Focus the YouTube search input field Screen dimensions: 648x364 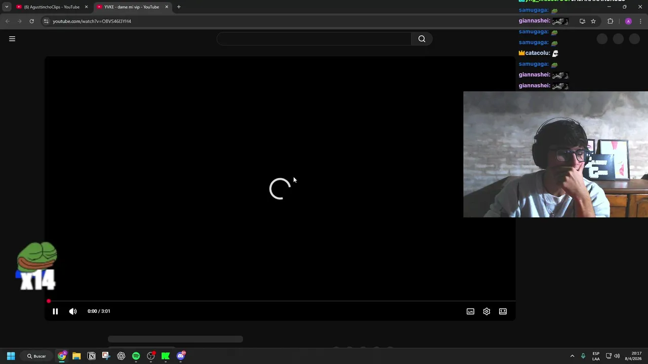pos(314,39)
